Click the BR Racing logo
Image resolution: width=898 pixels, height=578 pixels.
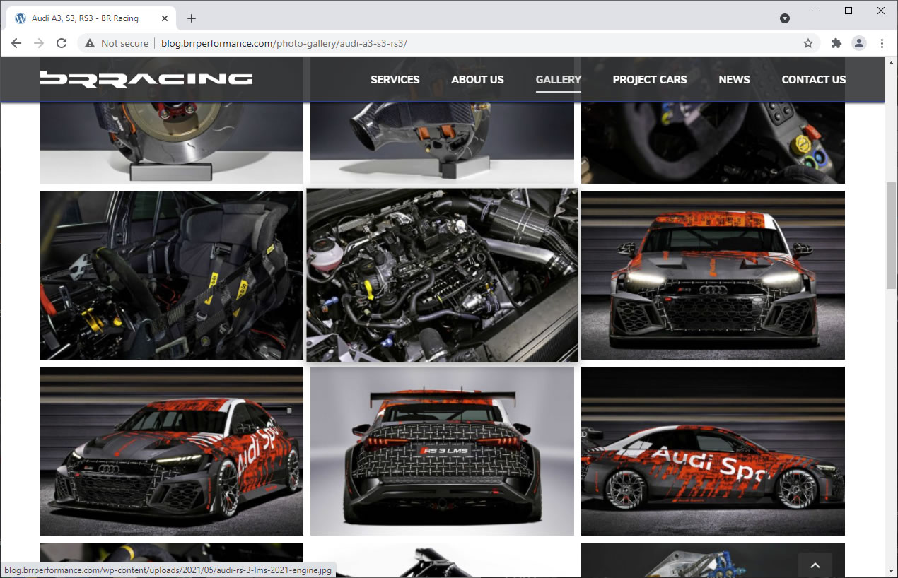(146, 79)
